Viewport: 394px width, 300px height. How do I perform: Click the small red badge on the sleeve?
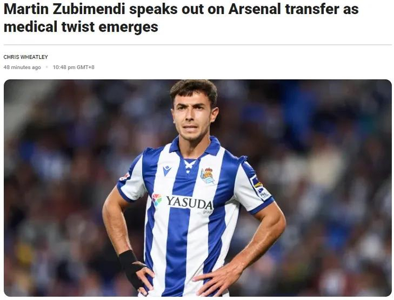coord(124,176)
